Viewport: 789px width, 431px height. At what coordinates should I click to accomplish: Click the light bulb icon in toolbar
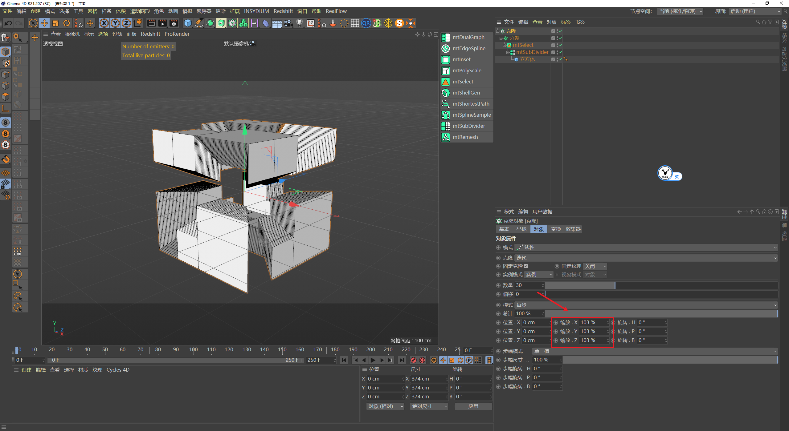coord(299,23)
